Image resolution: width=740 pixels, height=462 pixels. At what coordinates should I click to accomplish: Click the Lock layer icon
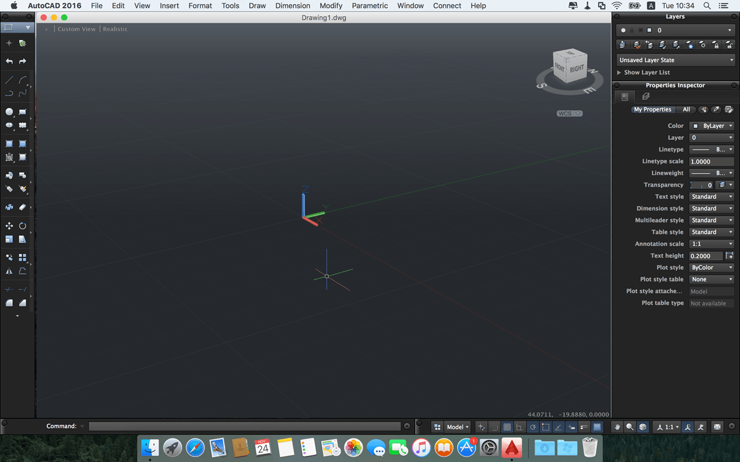point(715,45)
